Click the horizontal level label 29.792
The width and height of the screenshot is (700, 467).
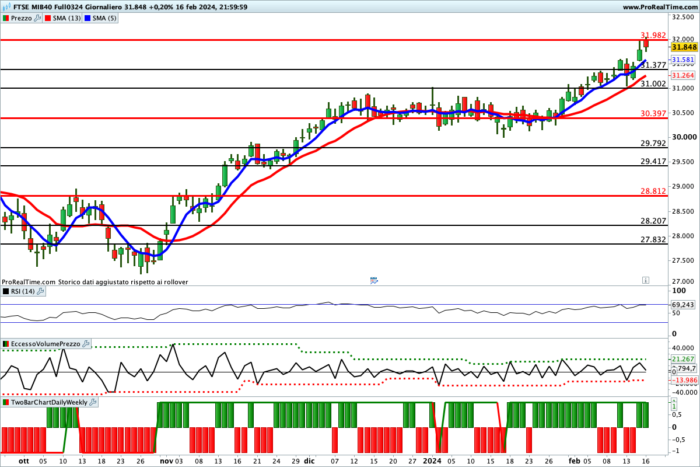(653, 143)
